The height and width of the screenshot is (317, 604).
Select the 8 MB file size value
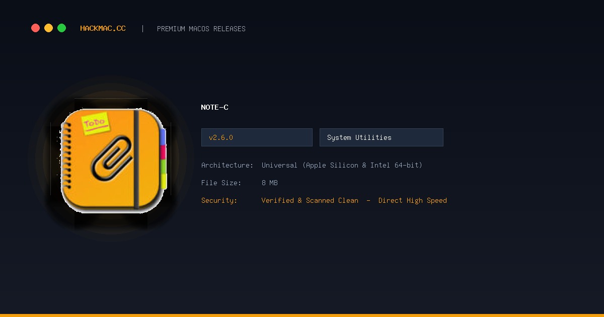(270, 183)
